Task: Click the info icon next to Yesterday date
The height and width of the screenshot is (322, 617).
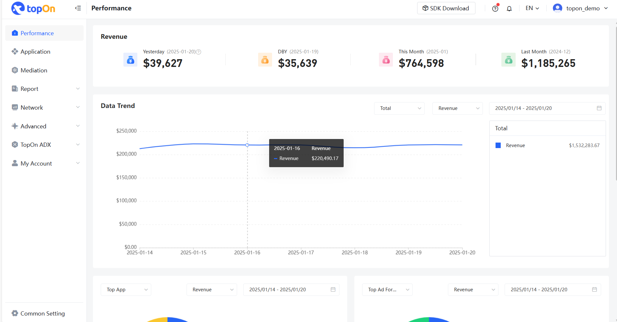Action: point(199,52)
